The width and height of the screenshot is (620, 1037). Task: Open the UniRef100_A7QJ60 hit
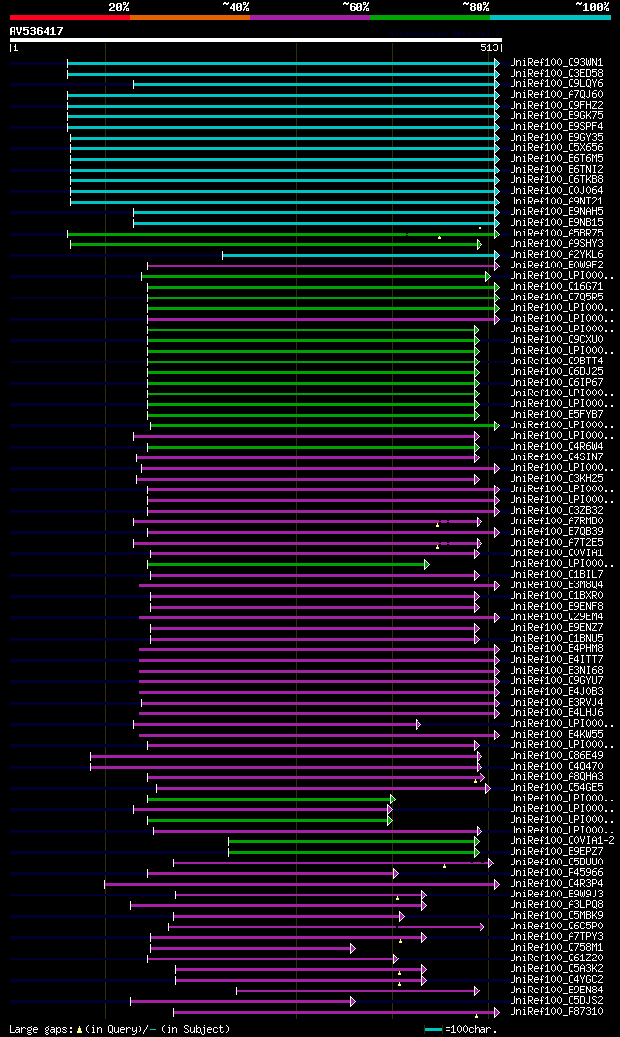pyautogui.click(x=556, y=95)
